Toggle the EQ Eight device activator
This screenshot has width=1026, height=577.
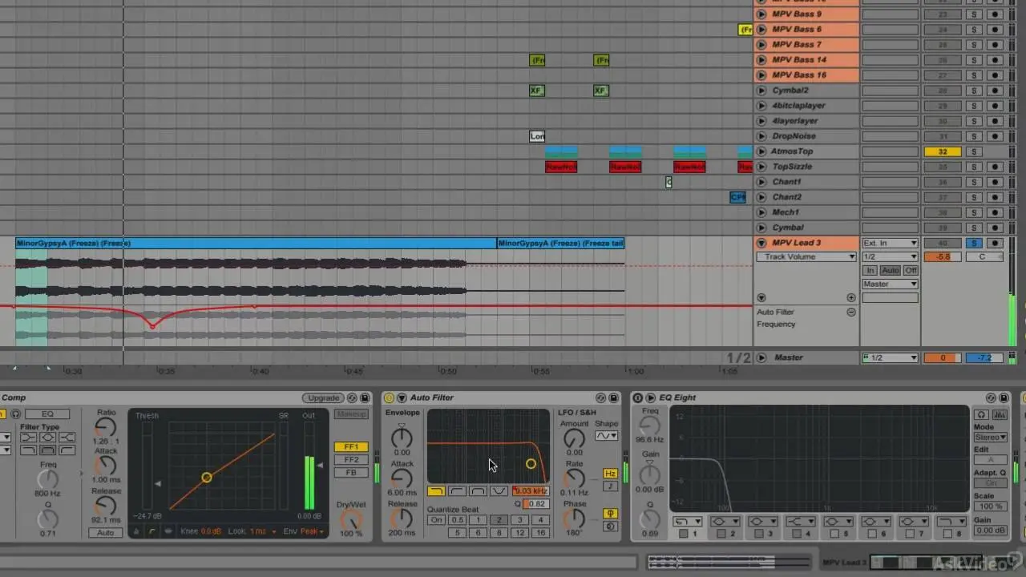[638, 397]
